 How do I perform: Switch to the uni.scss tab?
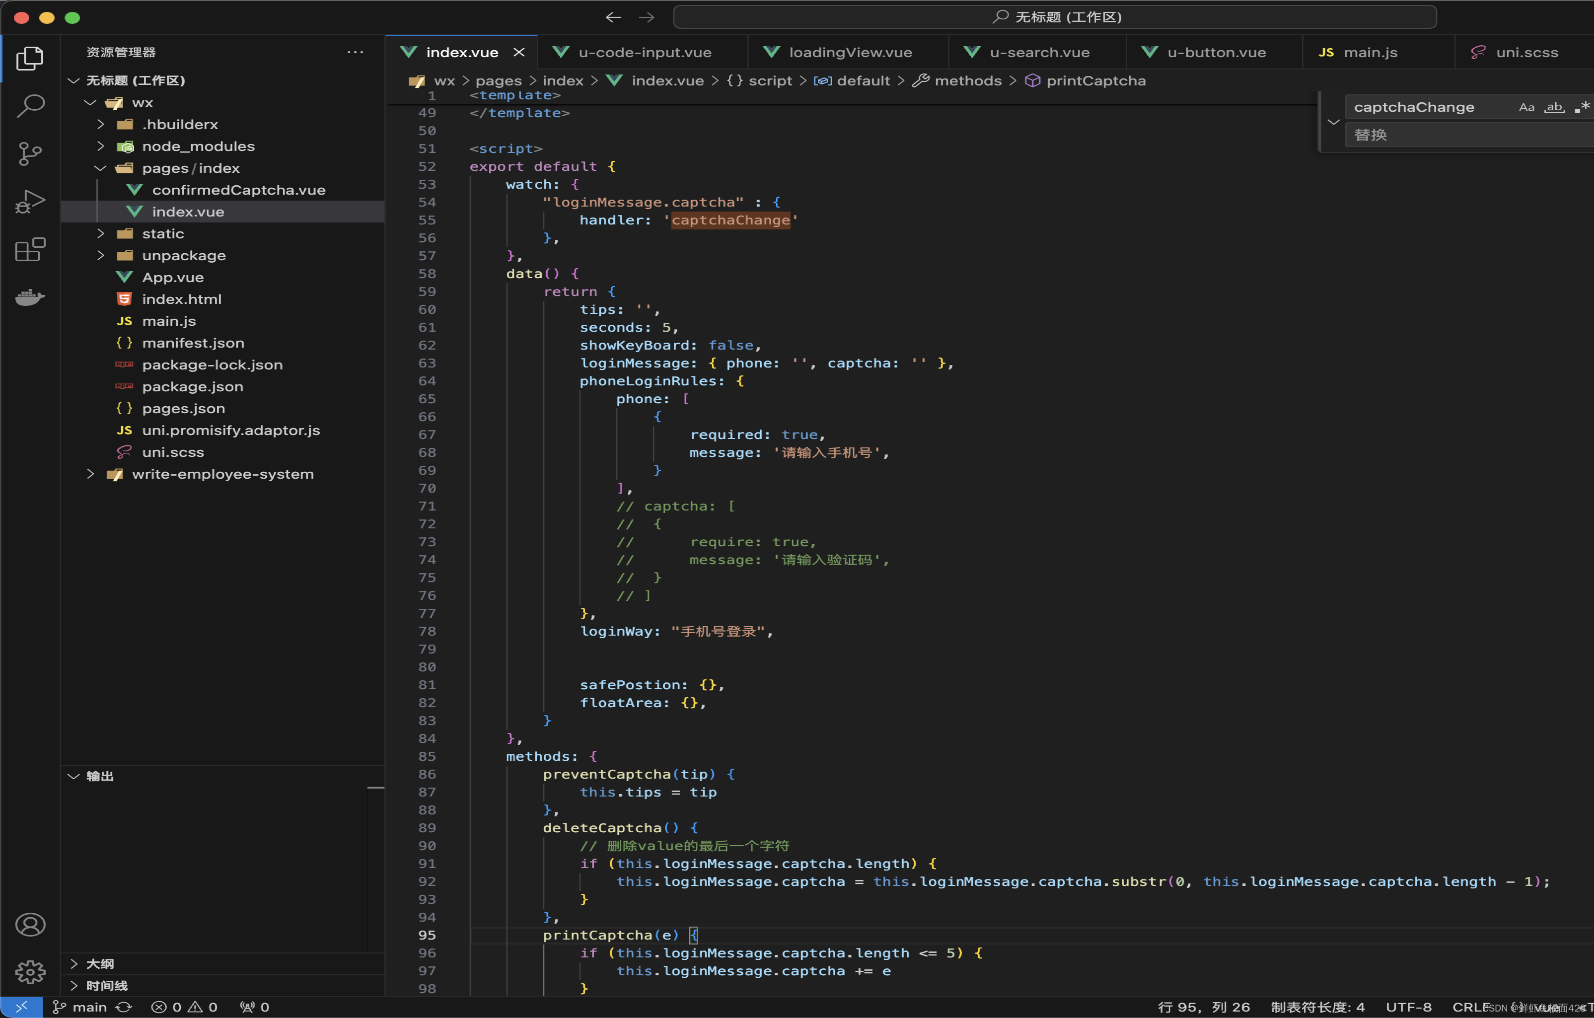point(1524,52)
